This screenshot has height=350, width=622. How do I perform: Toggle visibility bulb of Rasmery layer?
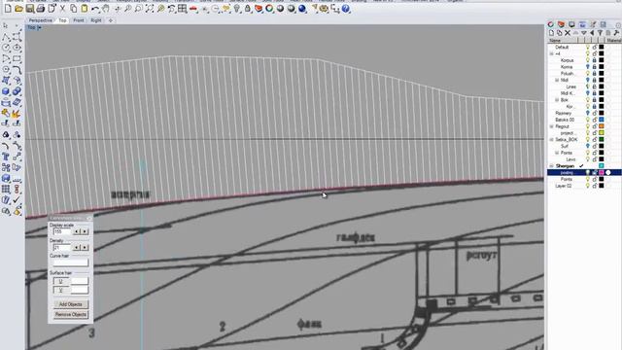point(588,113)
